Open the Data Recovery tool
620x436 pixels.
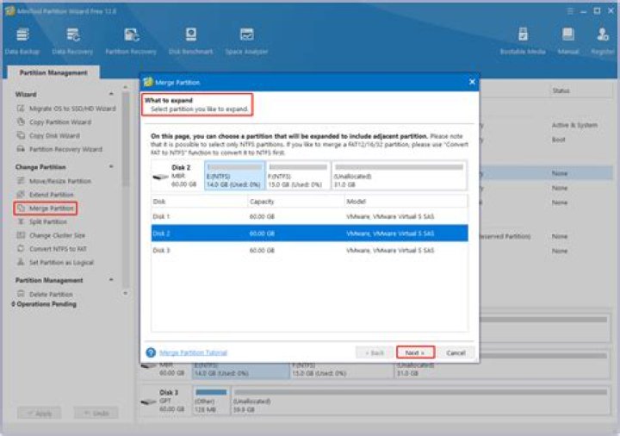72,41
